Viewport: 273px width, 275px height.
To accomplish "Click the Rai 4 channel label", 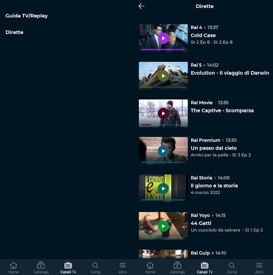I will click(x=196, y=27).
